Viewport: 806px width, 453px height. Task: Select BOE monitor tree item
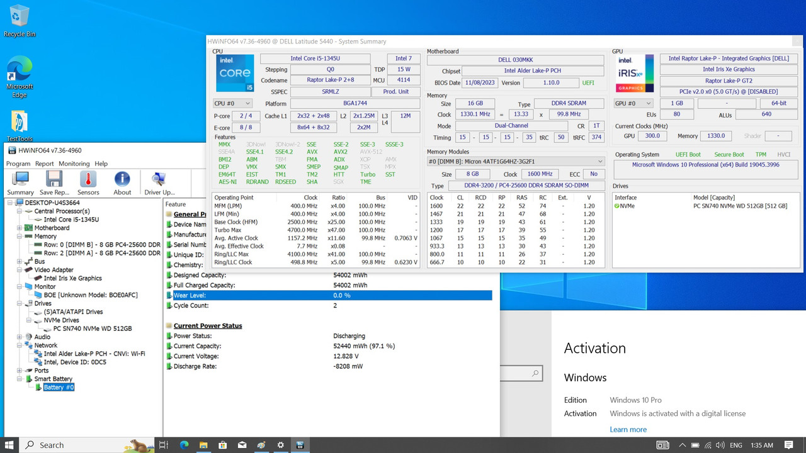point(91,295)
